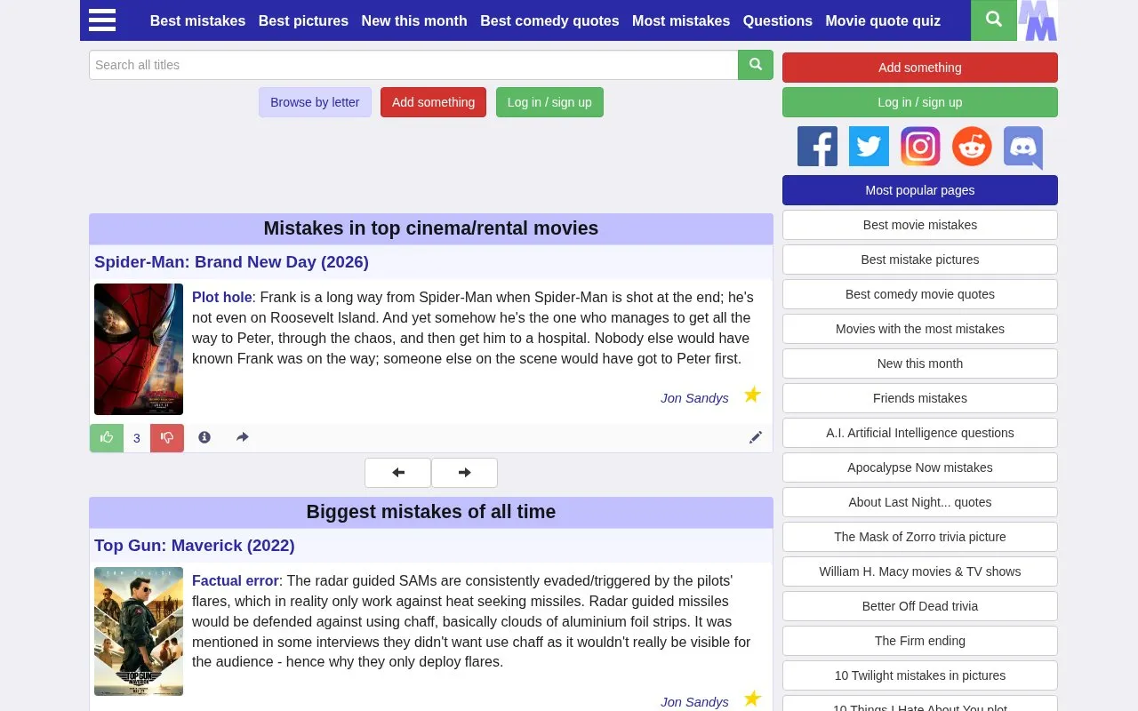Go to previous cinema mistake arrow
This screenshot has width=1138, height=711.
tap(397, 473)
